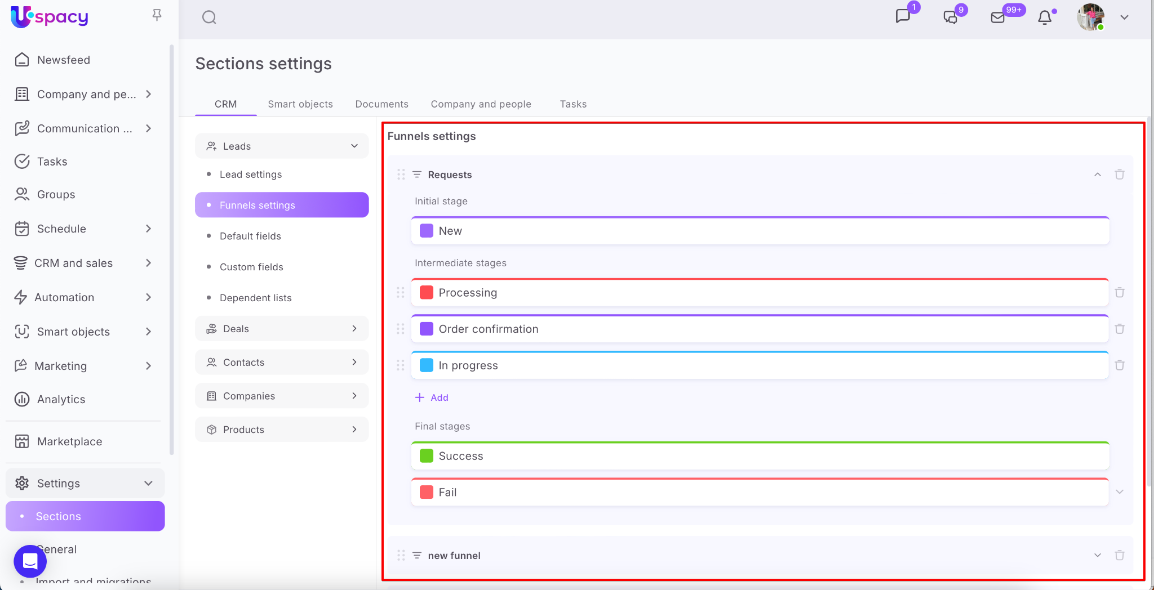The height and width of the screenshot is (590, 1154).
Task: Delete the Requests funnel via trash icon
Action: [x=1120, y=175]
